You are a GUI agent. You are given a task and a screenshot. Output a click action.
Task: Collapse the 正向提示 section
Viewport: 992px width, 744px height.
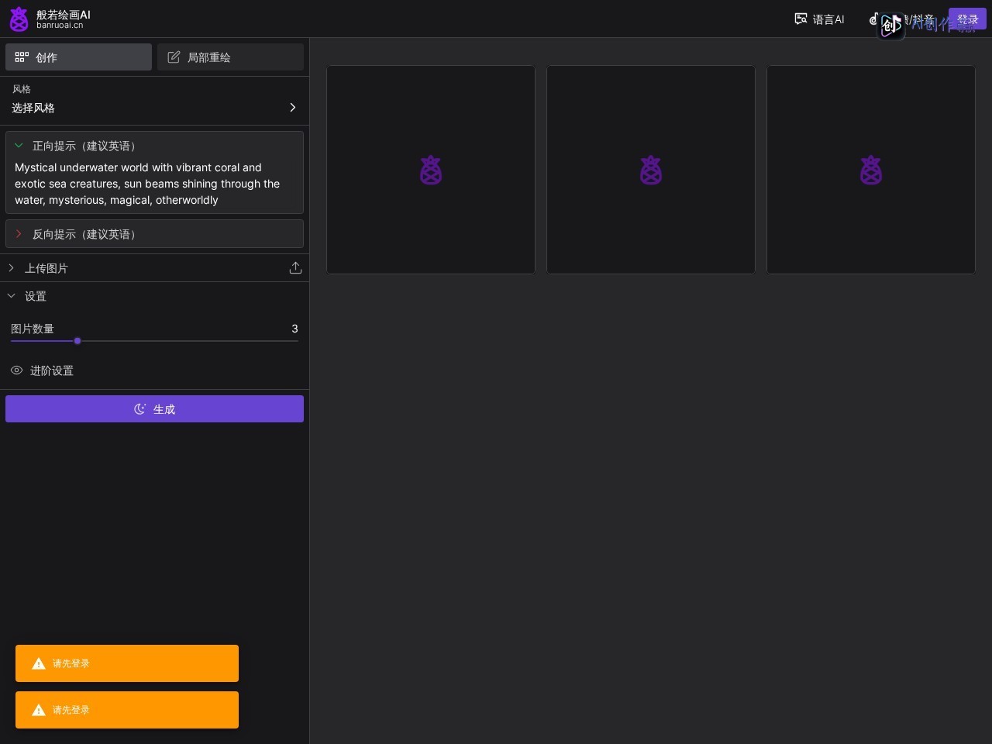19,146
